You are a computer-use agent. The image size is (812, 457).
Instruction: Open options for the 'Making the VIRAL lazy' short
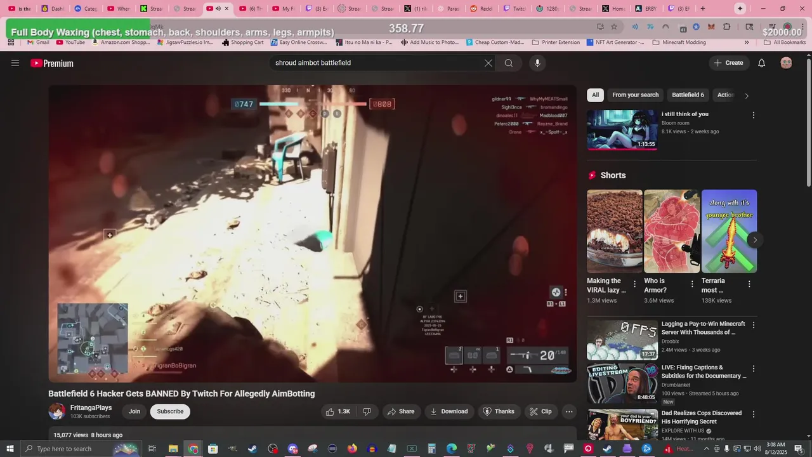pyautogui.click(x=635, y=284)
